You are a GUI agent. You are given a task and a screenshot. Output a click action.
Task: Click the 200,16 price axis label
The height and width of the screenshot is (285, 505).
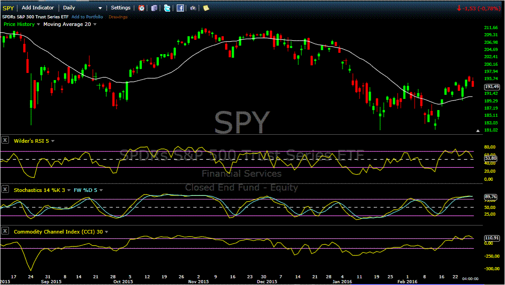pyautogui.click(x=491, y=64)
